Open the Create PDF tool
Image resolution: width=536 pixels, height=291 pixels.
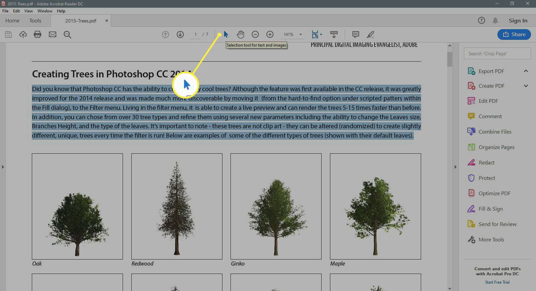(x=491, y=86)
